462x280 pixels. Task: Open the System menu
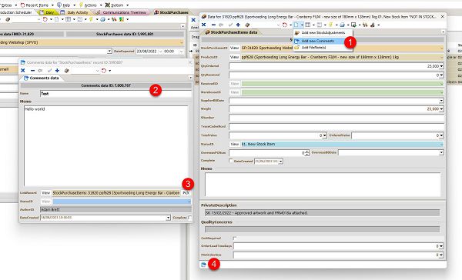[x=116, y=5]
